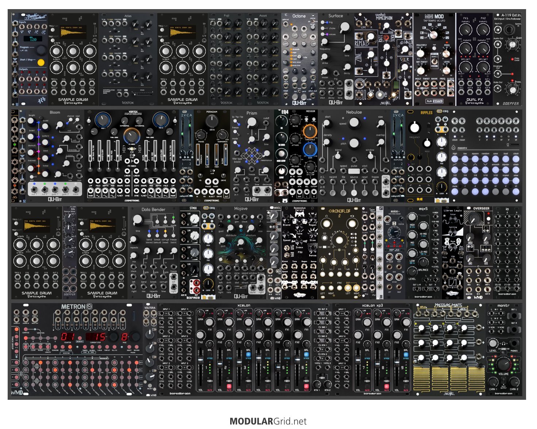Image resolution: width=537 pixels, height=429 pixels.
Task: Click the VCO 1 knob on Vortex
Action: coord(103,120)
